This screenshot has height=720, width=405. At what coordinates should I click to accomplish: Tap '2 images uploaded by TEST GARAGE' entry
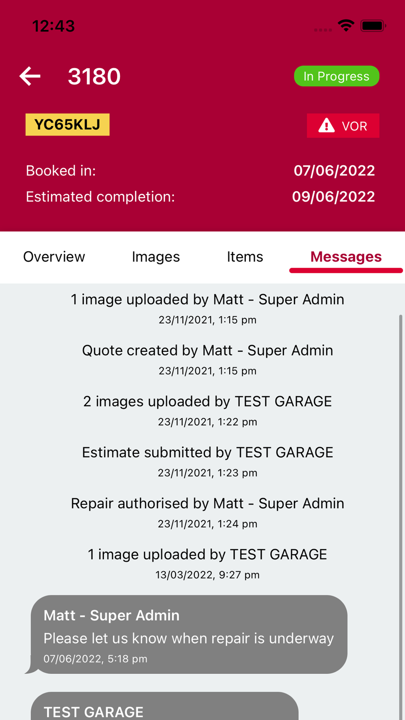pos(207,402)
